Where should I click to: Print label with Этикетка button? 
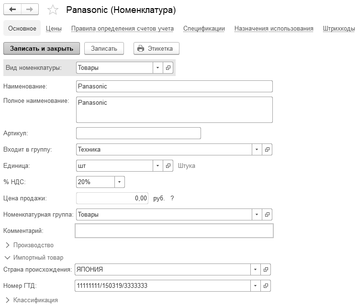157,48
